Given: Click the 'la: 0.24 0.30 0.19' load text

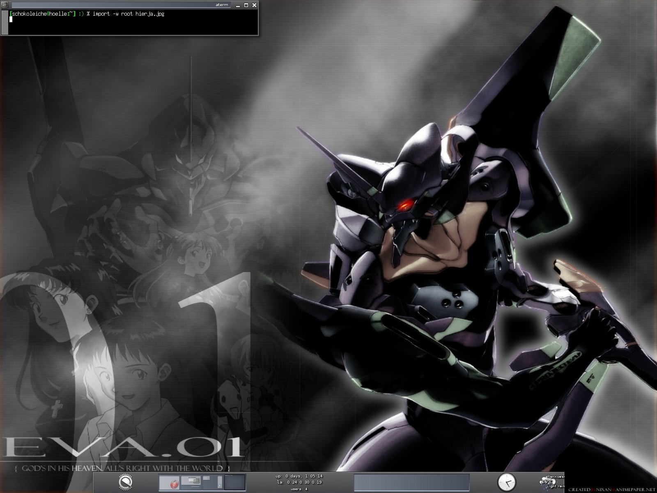Looking at the screenshot, I should click(300, 482).
